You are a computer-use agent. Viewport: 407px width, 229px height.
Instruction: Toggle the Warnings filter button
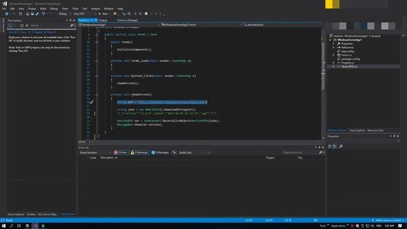point(139,153)
